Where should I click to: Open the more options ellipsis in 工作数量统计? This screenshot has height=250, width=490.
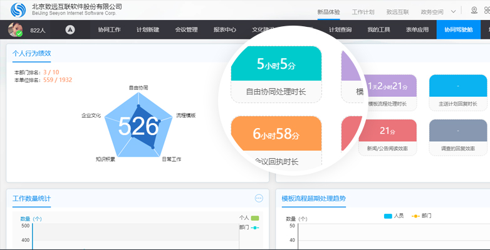[x=259, y=198]
